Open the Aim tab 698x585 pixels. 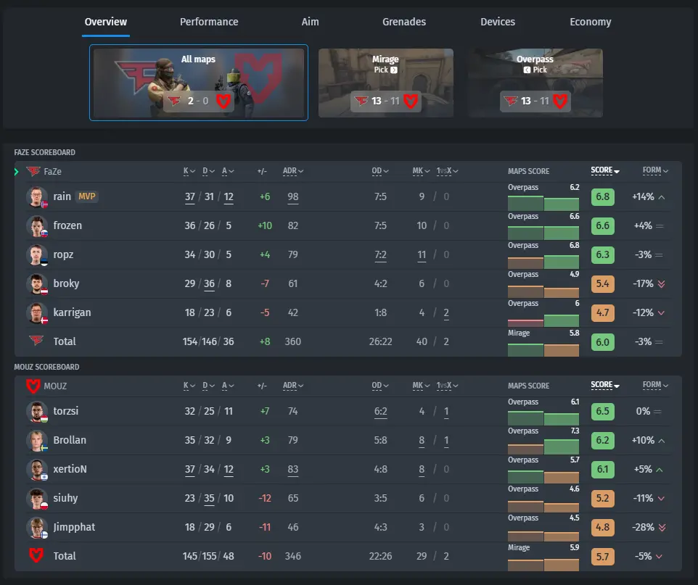(311, 22)
